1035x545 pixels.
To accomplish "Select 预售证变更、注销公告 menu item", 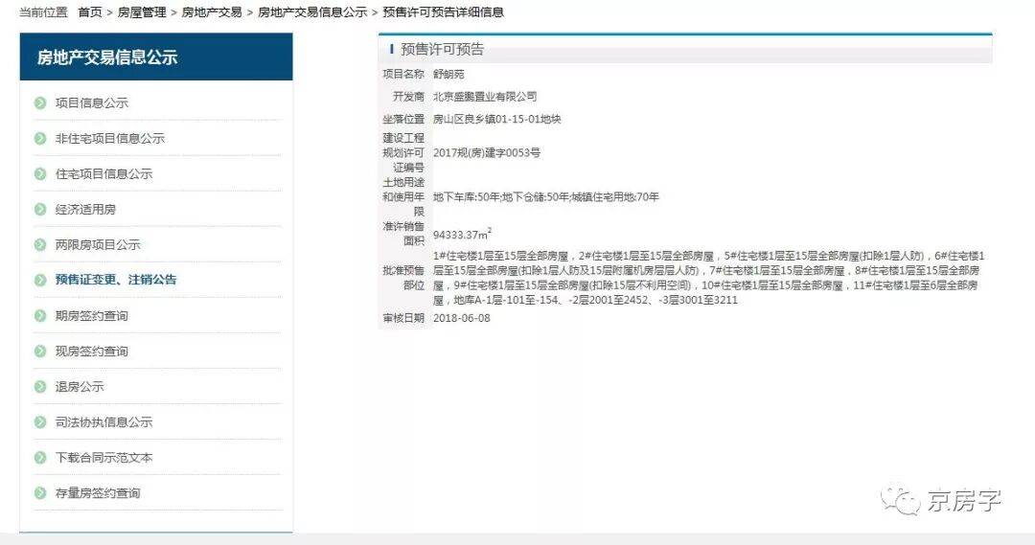I will (116, 280).
